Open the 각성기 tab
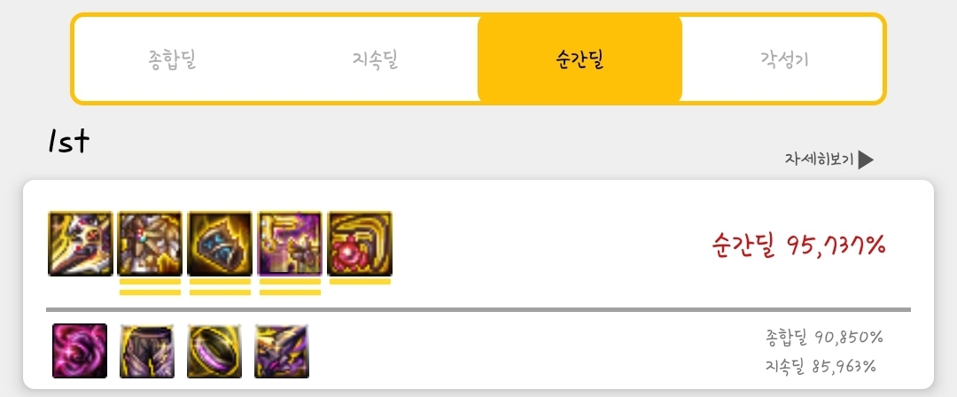 [x=784, y=60]
